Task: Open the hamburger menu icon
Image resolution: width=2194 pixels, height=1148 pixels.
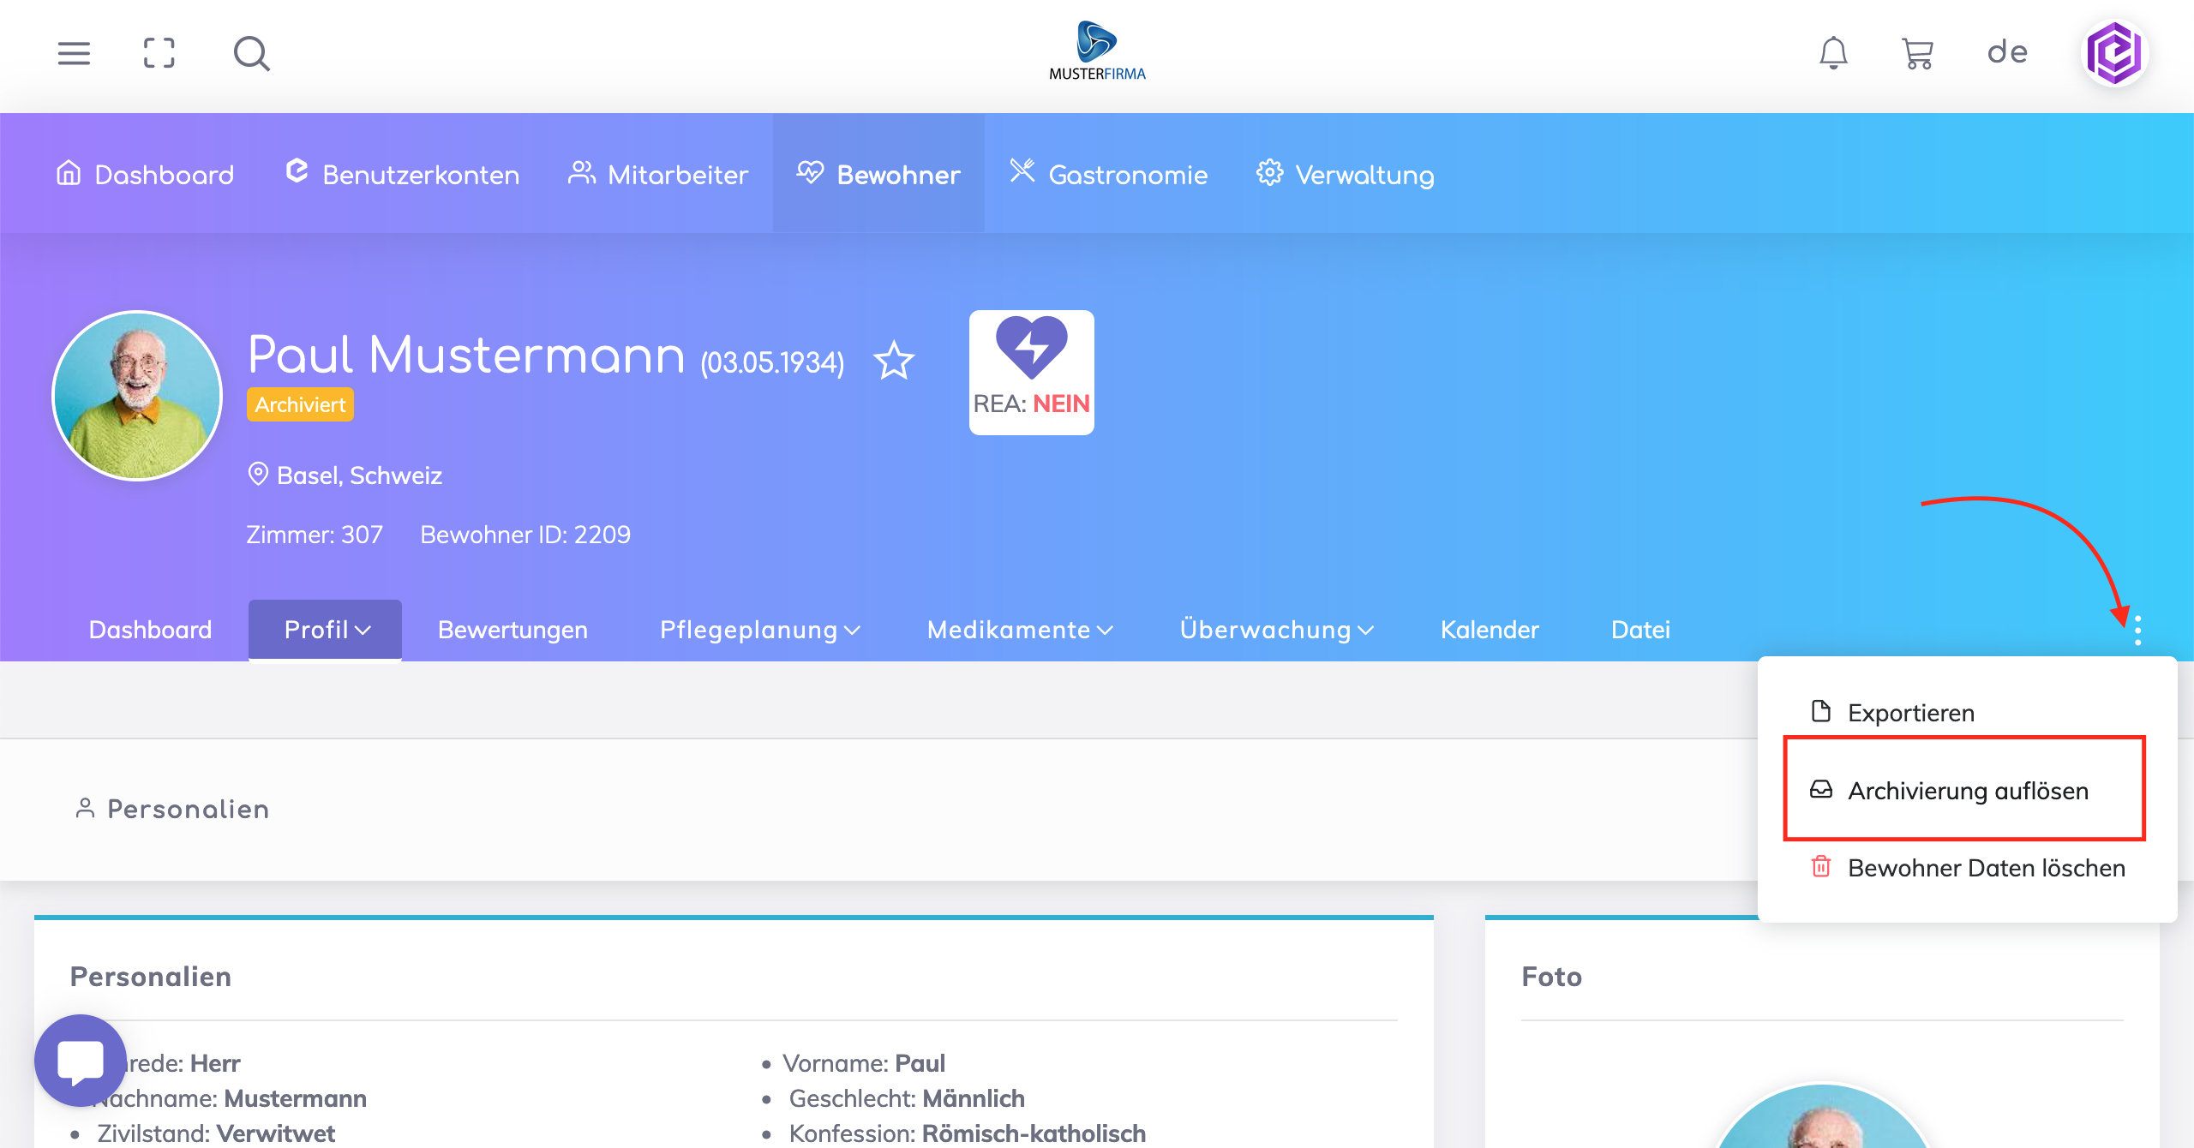Action: click(x=74, y=53)
